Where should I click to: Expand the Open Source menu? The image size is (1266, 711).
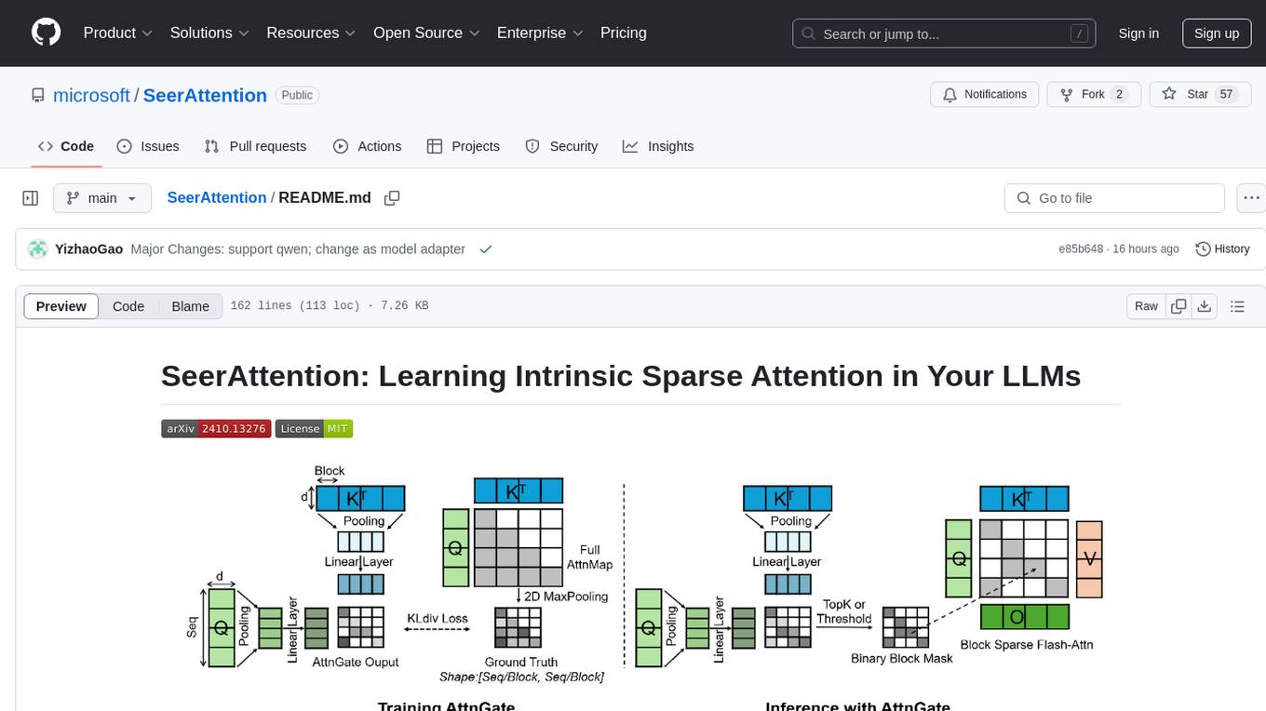click(x=426, y=33)
